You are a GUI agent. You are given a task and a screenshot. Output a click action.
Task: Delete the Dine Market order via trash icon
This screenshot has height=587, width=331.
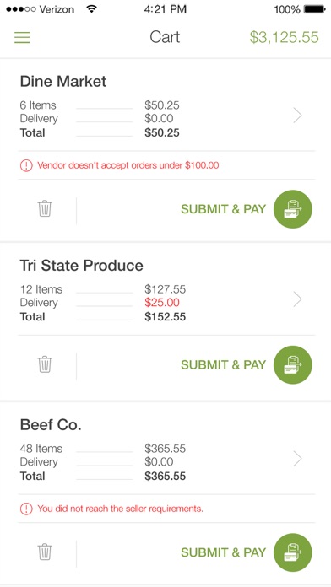click(45, 208)
